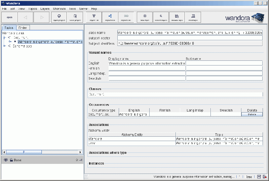This screenshot has width=269, height=181.
Task: Click the dotted grip icon at the status bar's left
Action: (x=86, y=177)
